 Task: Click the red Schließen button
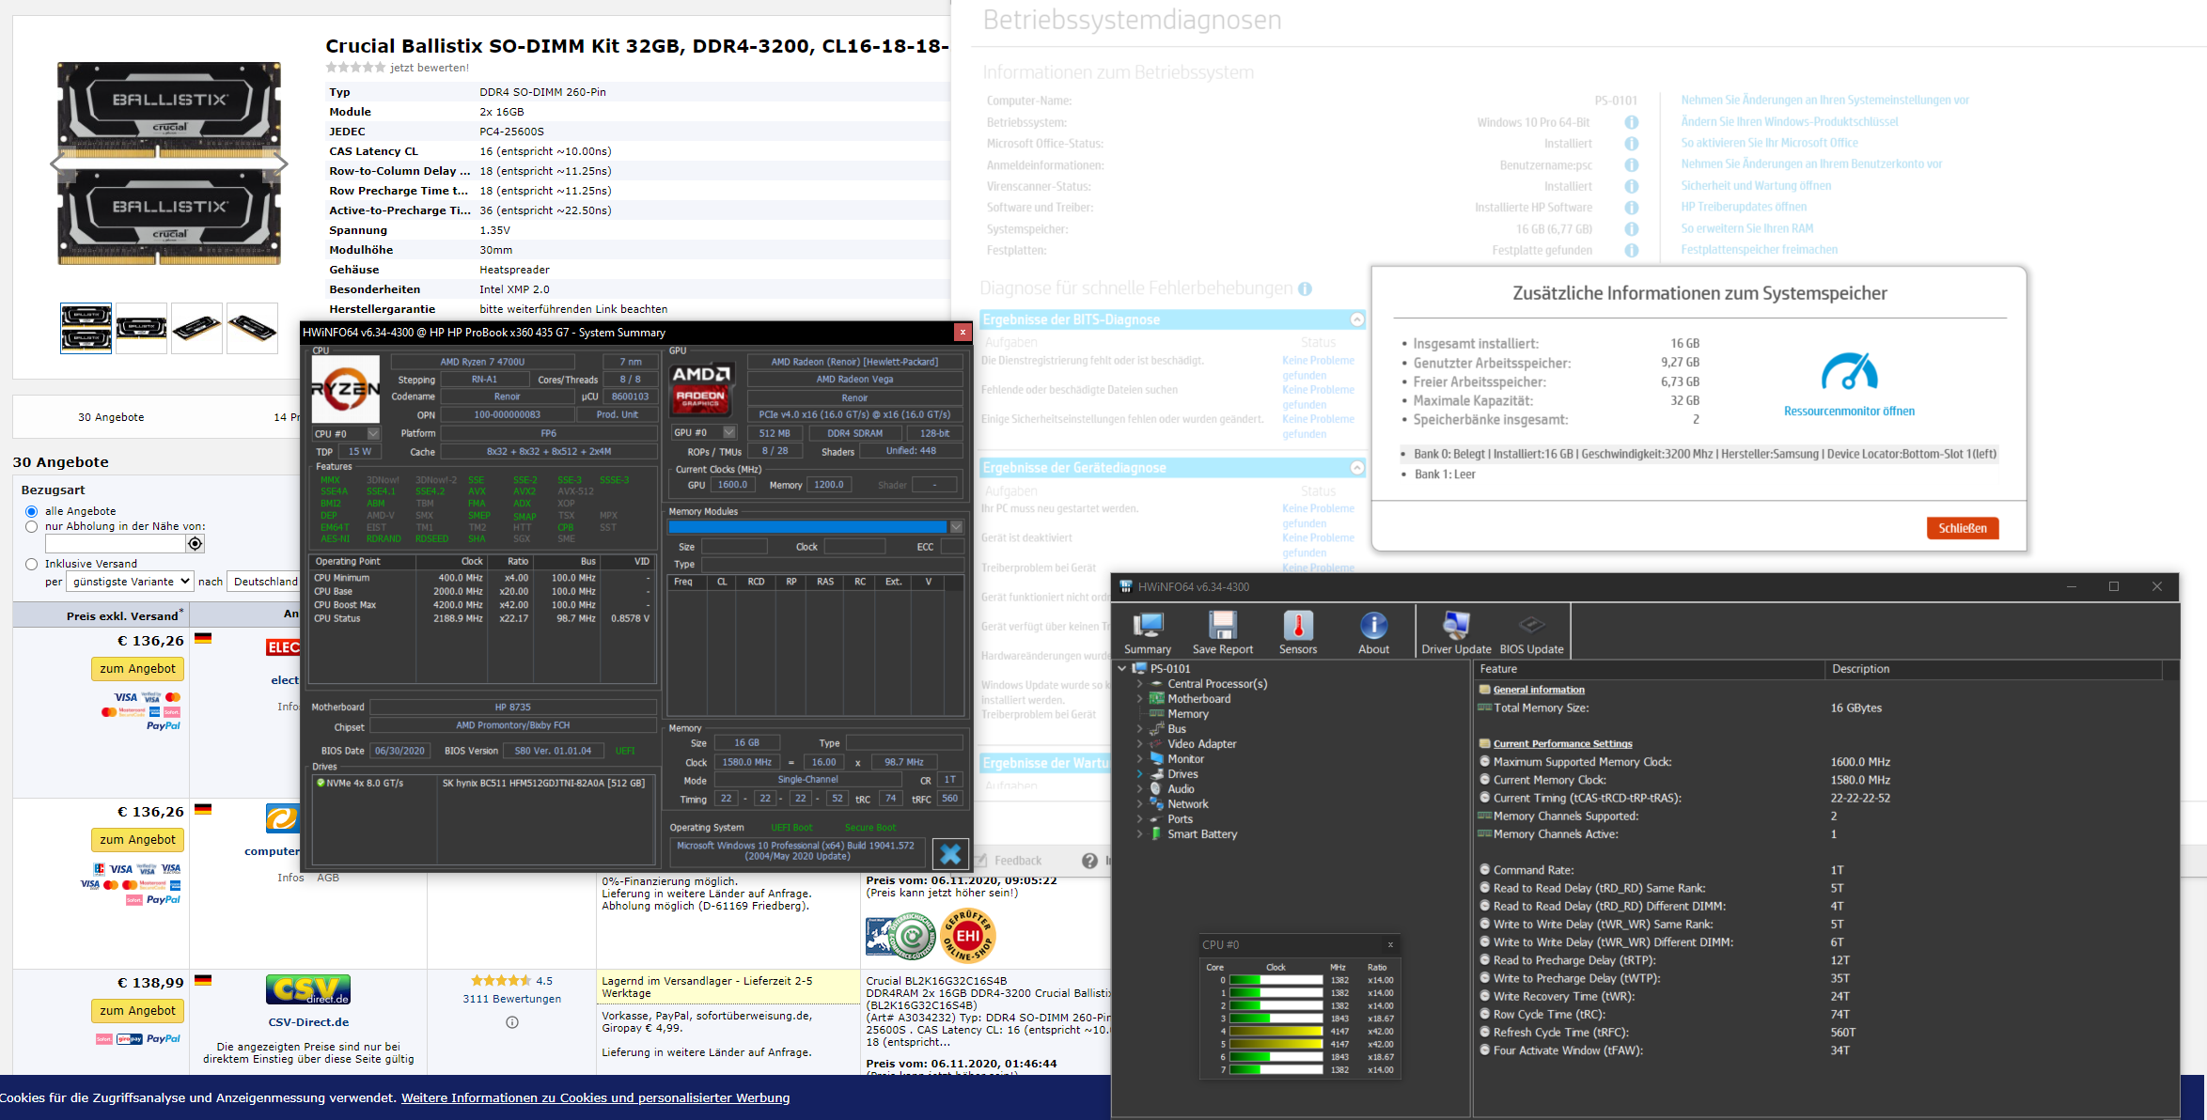[x=1962, y=528]
